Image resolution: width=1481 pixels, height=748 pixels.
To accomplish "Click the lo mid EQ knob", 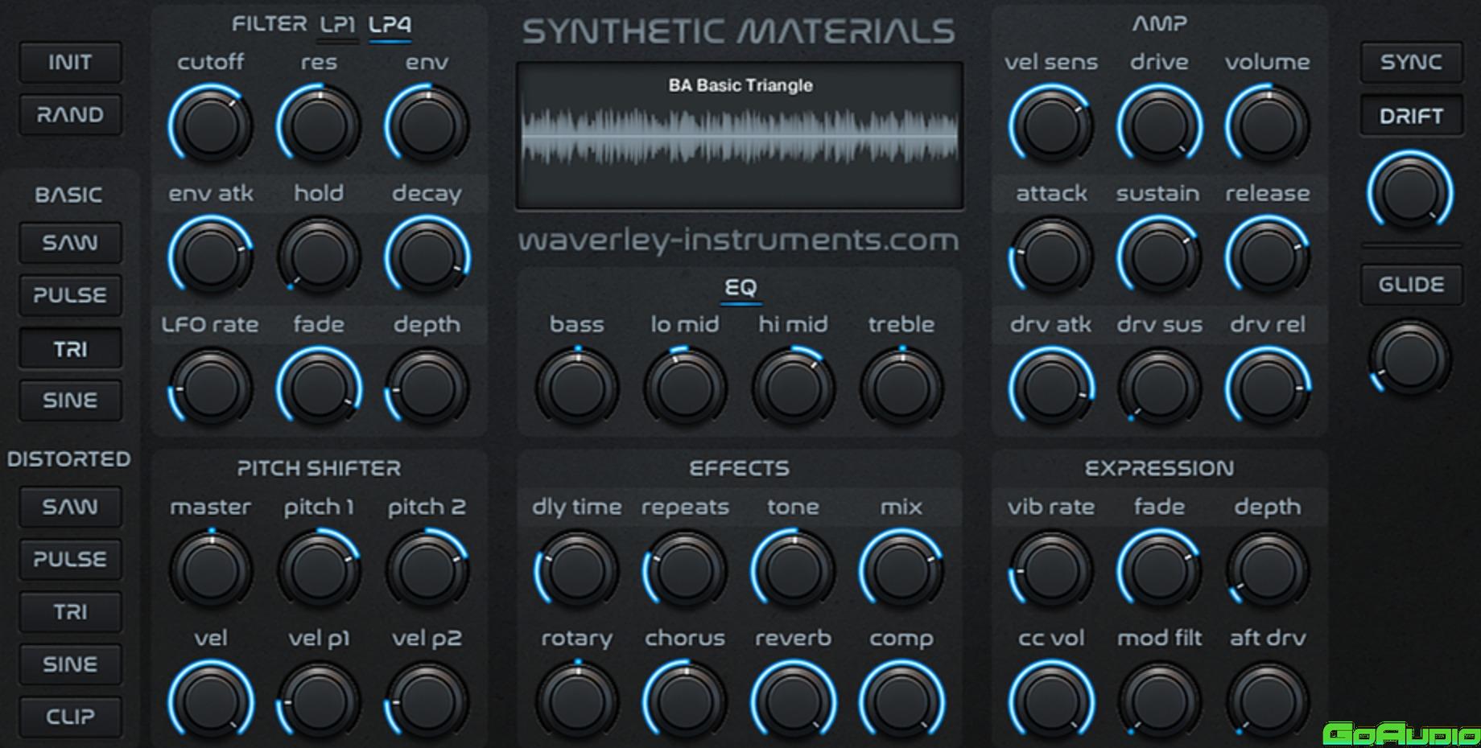I will [685, 388].
